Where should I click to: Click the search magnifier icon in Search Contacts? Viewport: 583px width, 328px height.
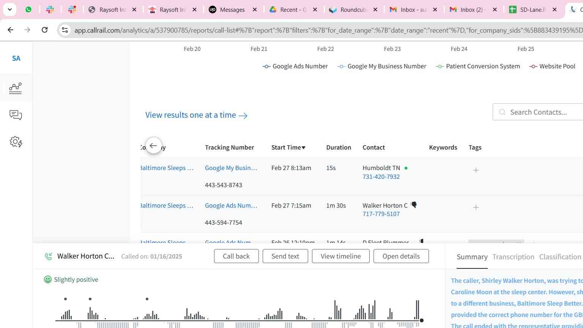tap(502, 112)
